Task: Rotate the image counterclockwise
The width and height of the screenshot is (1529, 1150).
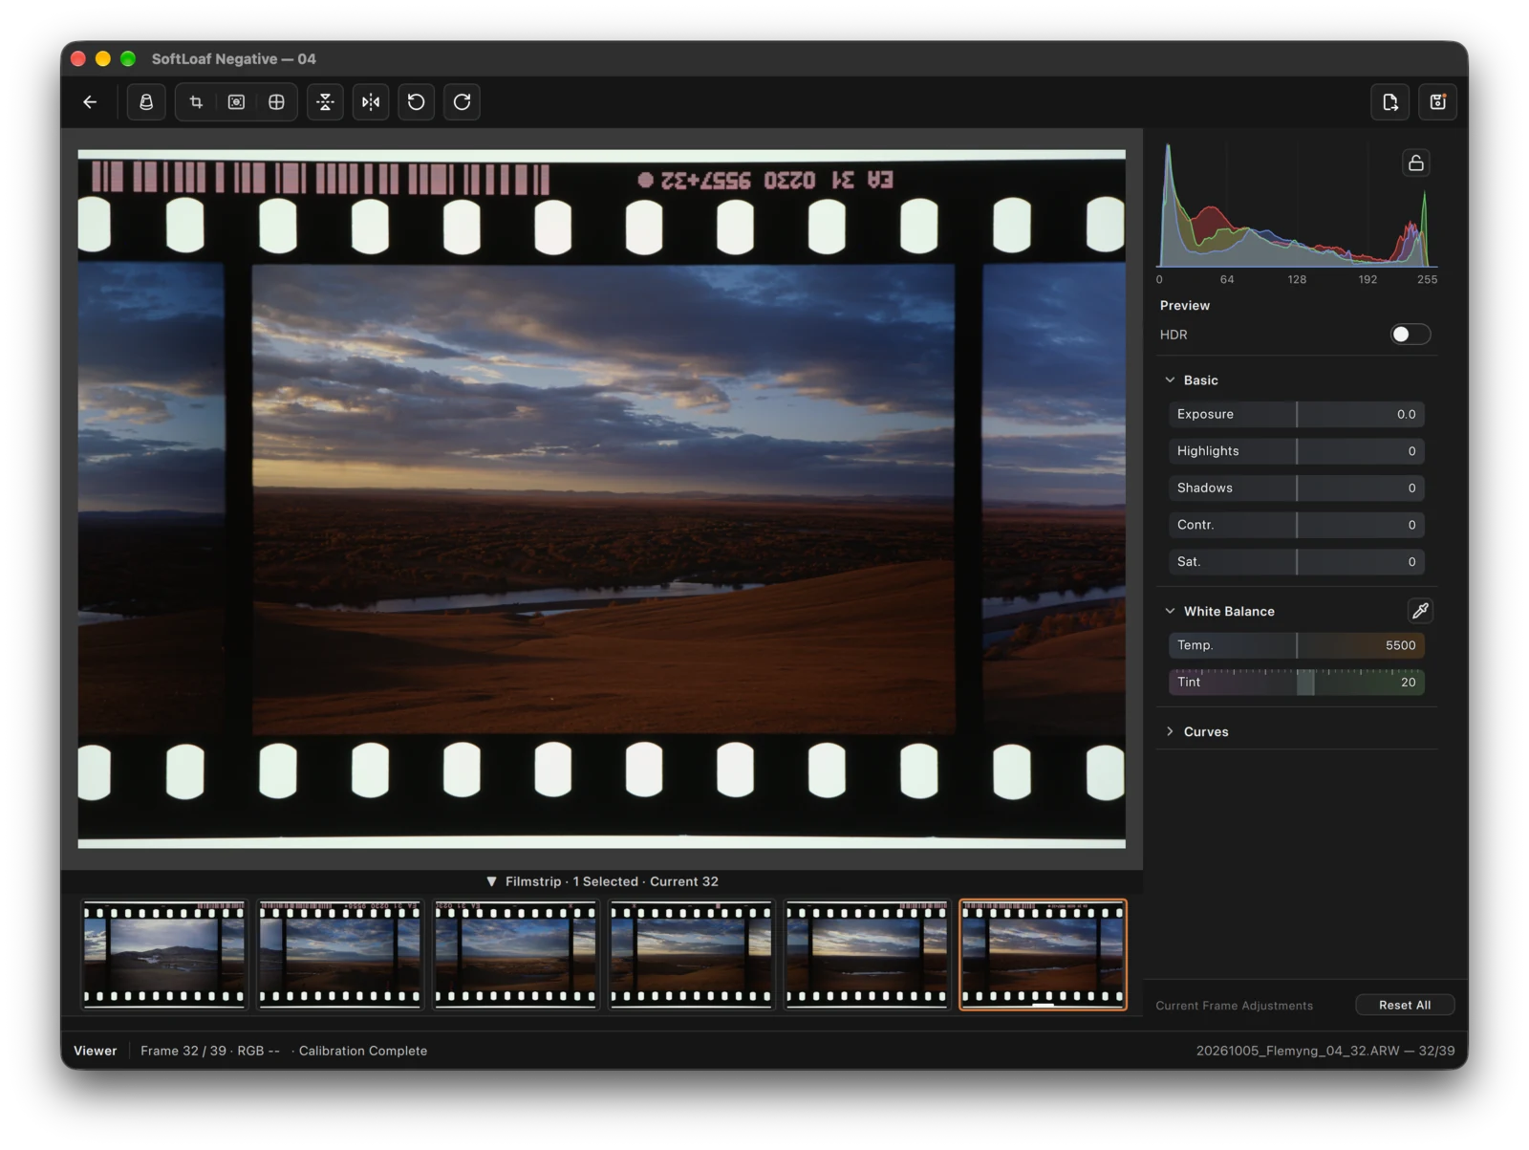Action: click(x=416, y=102)
